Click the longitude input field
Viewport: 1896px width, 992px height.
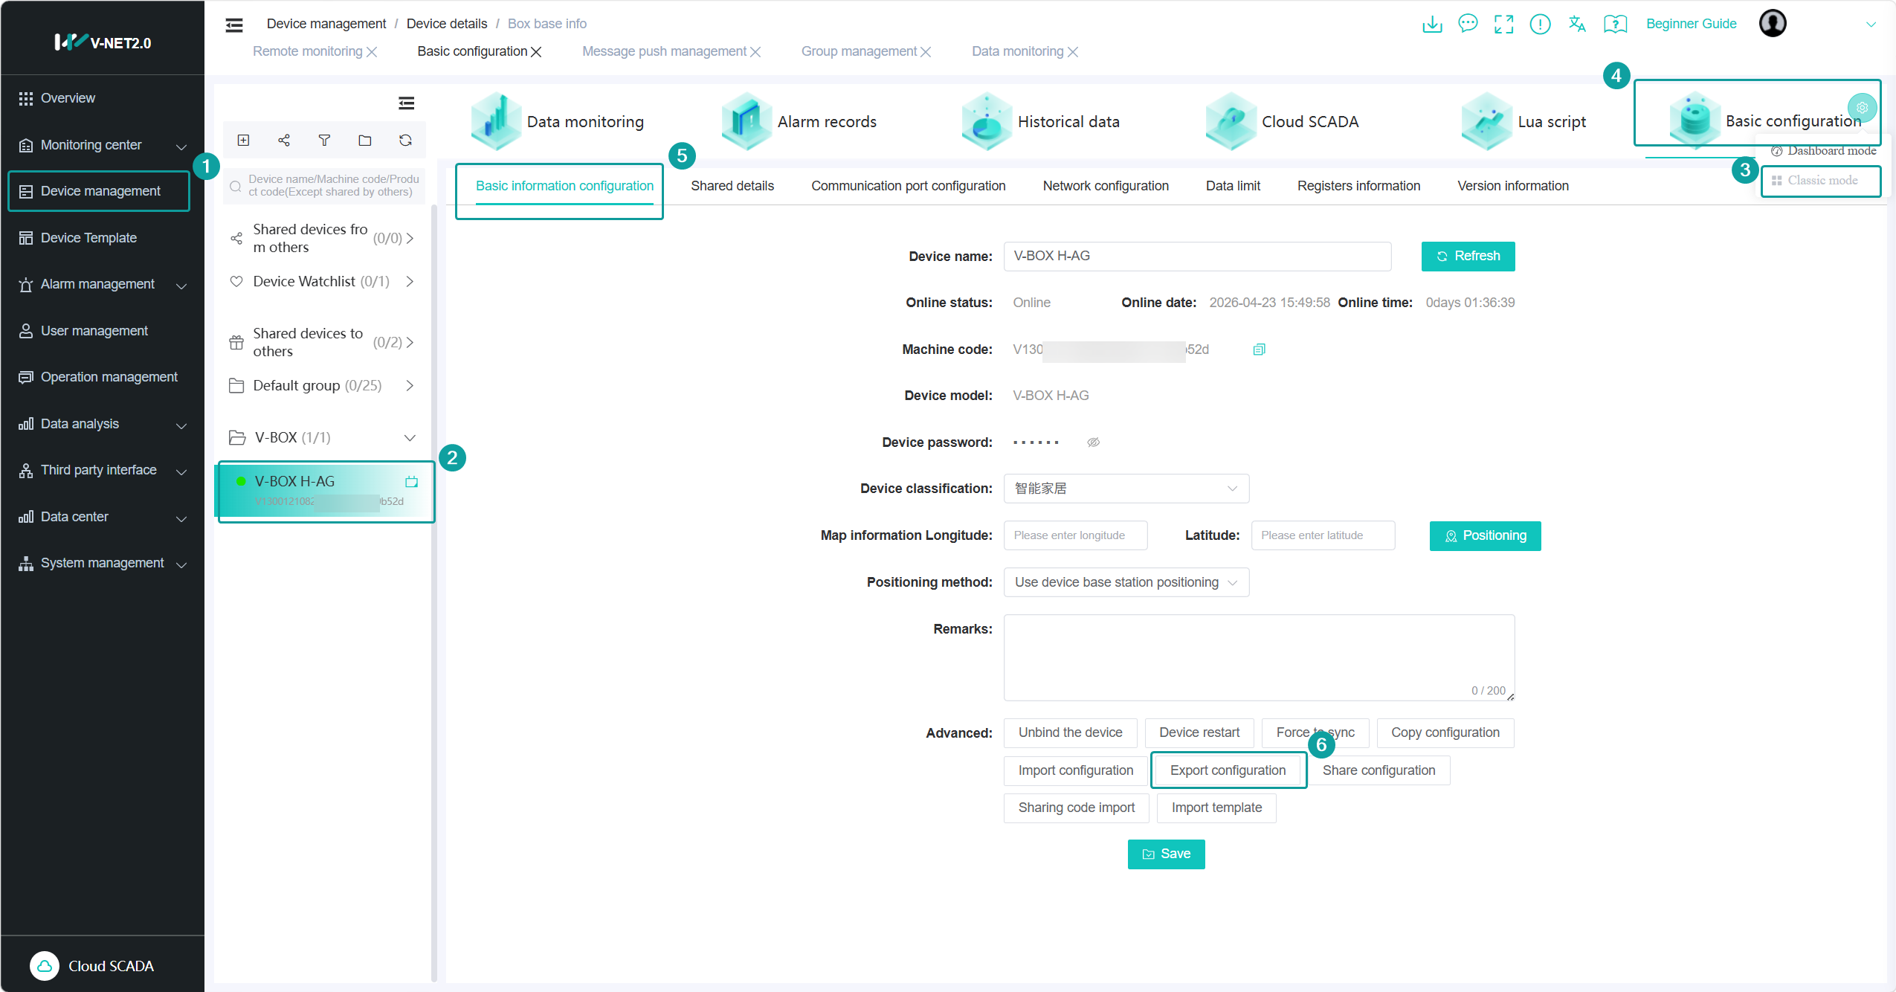click(x=1075, y=535)
